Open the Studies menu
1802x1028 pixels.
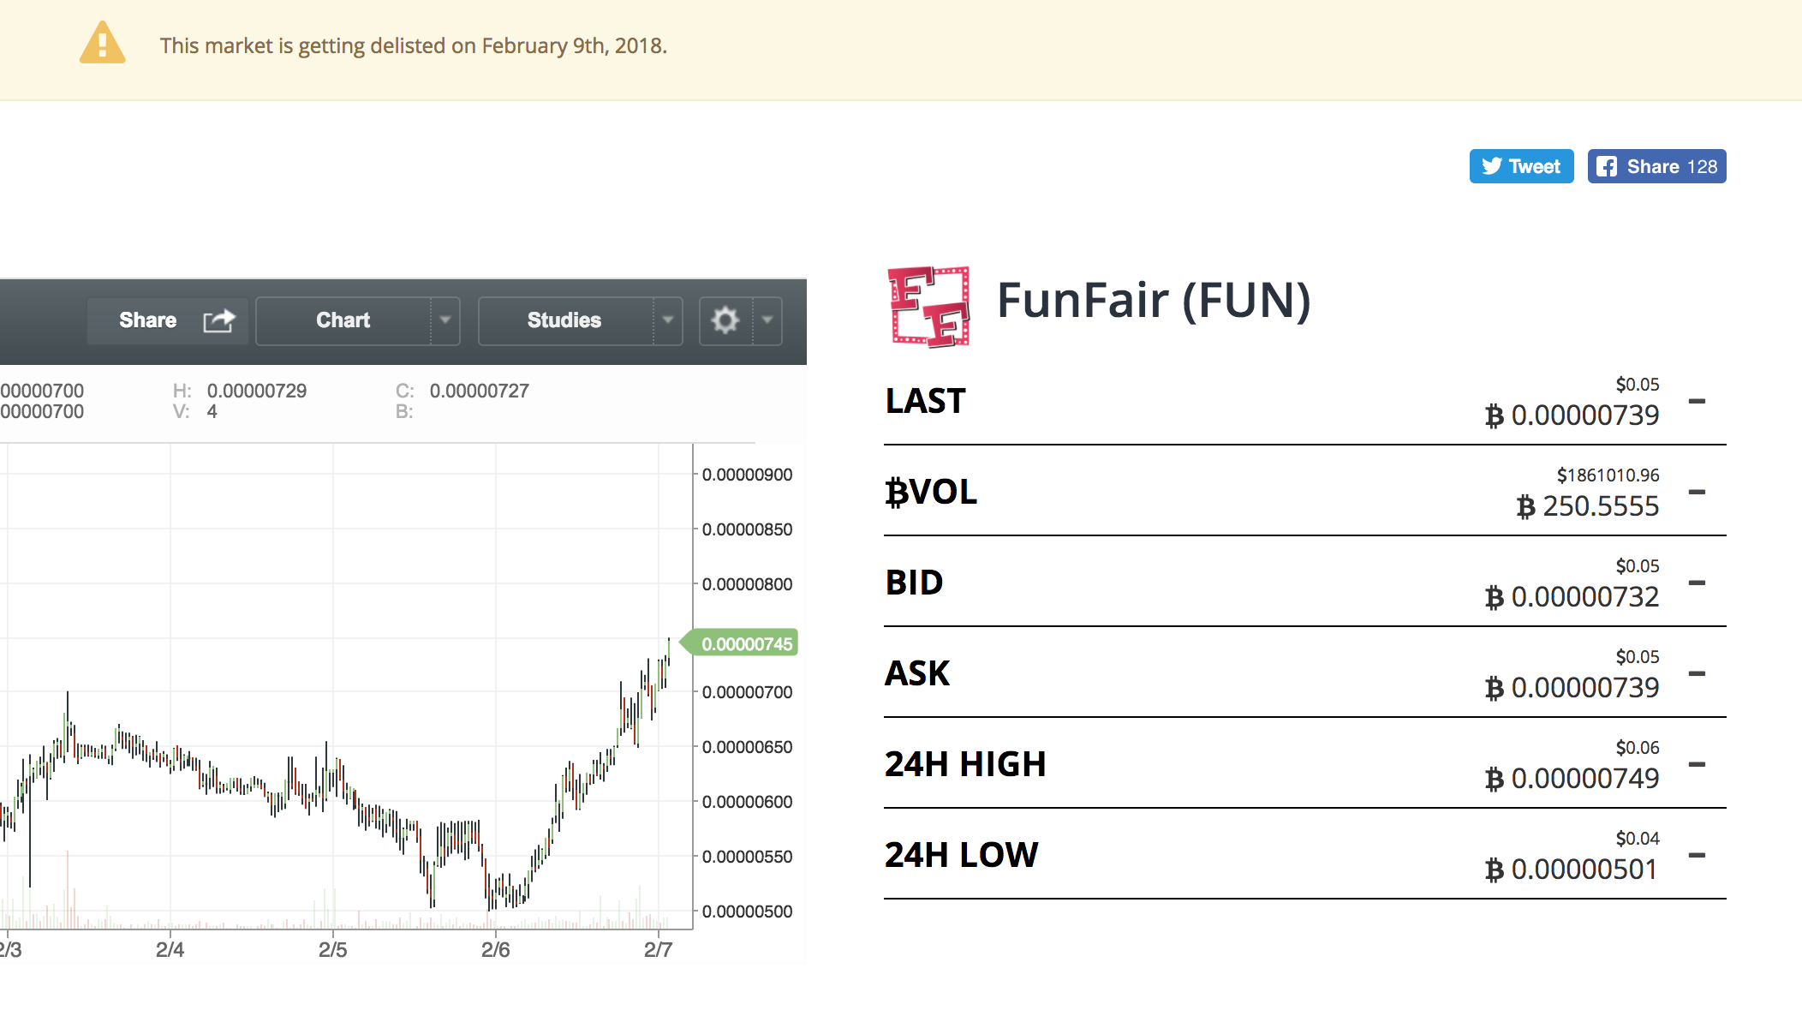click(563, 320)
